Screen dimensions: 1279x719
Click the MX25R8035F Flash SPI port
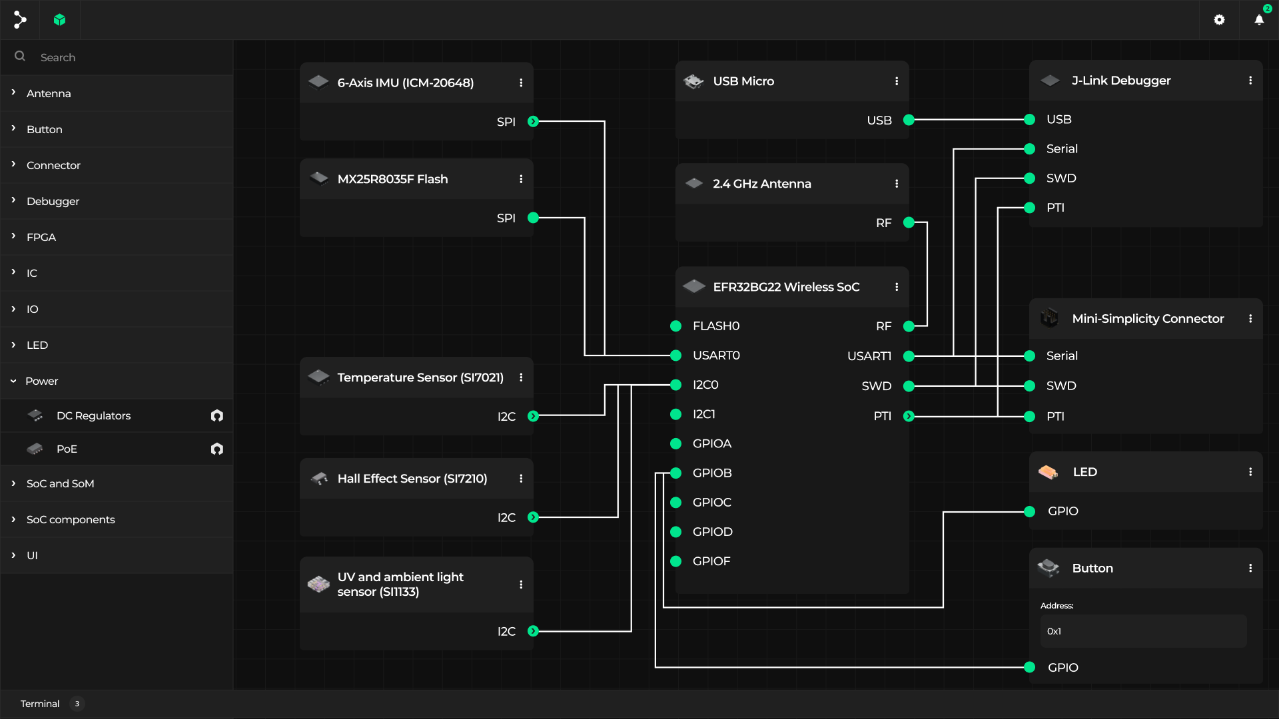pyautogui.click(x=533, y=218)
